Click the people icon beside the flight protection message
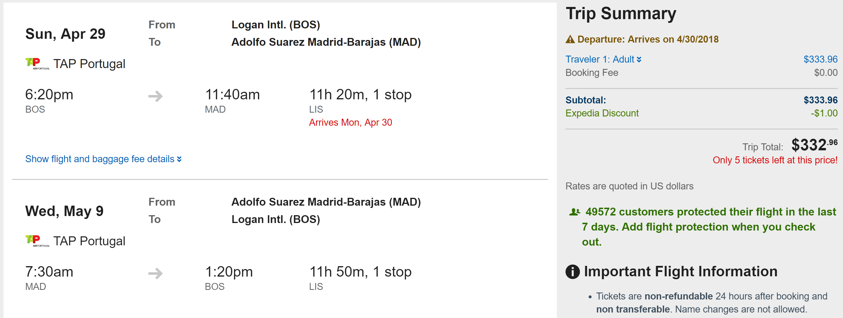The width and height of the screenshot is (843, 318). [574, 212]
